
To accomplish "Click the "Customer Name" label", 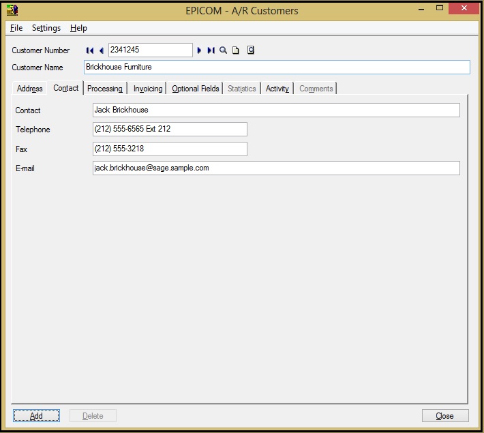I will 37,68.
